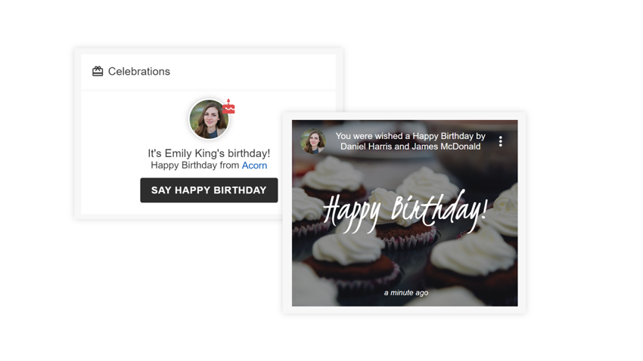Image resolution: width=643 pixels, height=361 pixels.
Task: Select the Celebrations heading text
Action: click(139, 71)
